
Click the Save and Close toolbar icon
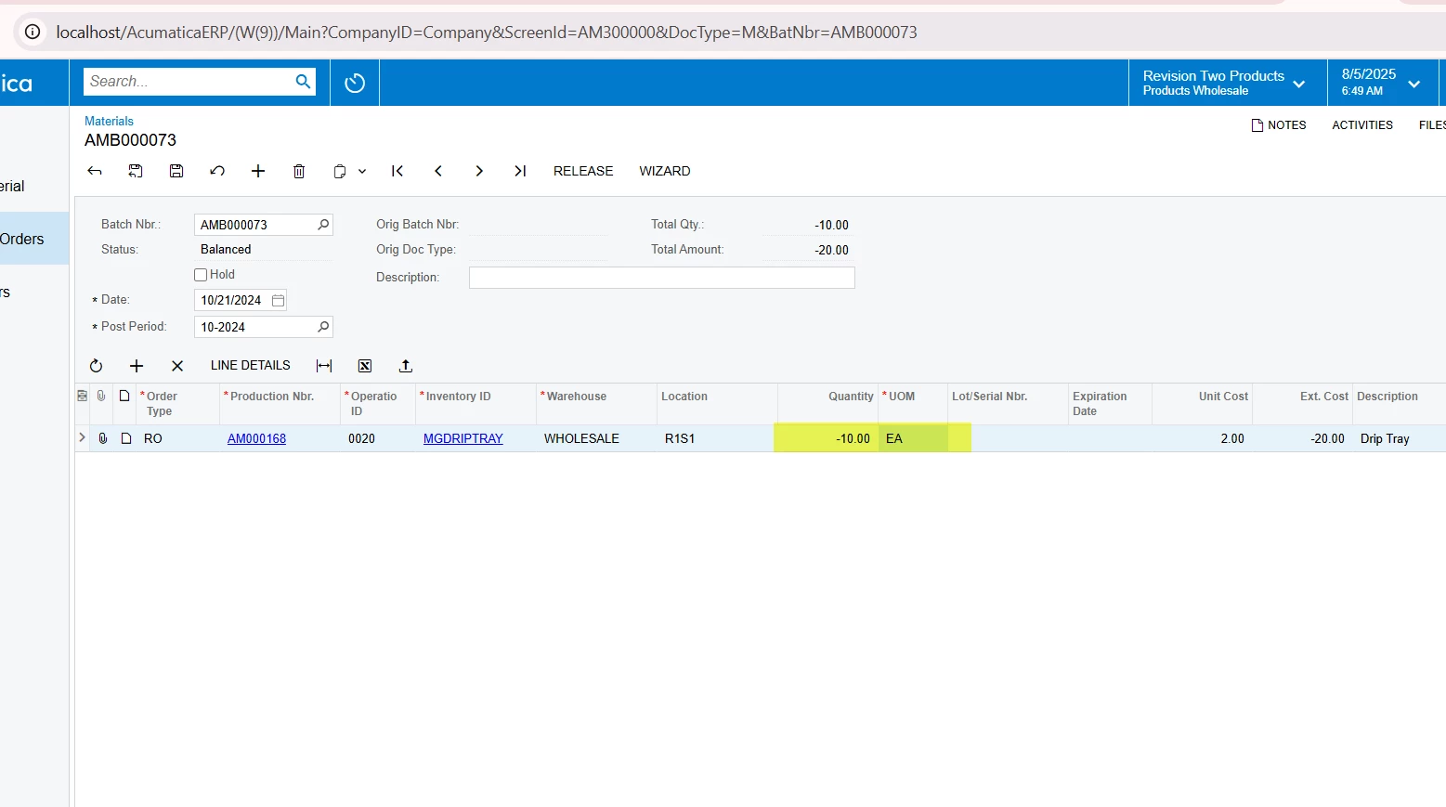tap(136, 171)
